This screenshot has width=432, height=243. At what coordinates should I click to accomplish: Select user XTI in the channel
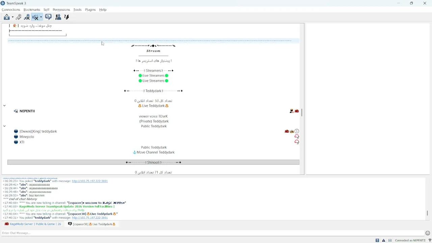tap(22, 142)
